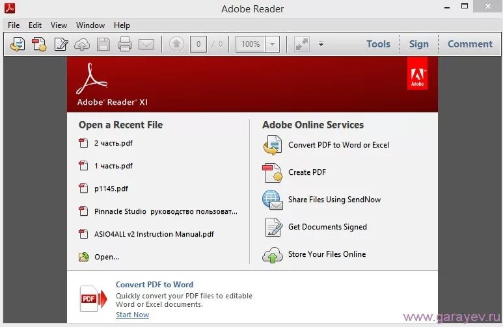Click the SendNow globe and envelope icon
Image resolution: width=503 pixels, height=327 pixels.
[x=273, y=200]
